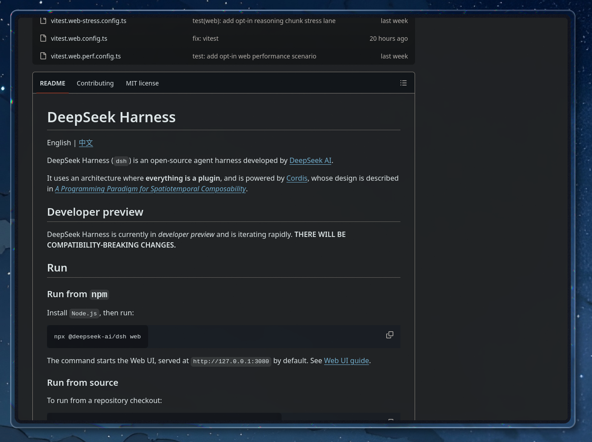Copy the npx @deepseek-ai/dsh web command
This screenshot has height=442, width=592.
pyautogui.click(x=390, y=335)
